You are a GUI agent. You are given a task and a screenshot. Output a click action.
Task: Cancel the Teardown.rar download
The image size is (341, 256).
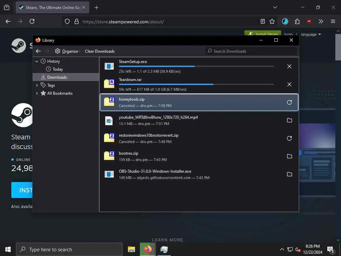pos(289,84)
